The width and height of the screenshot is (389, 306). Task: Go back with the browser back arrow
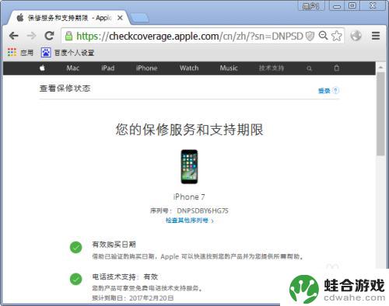[x=14, y=36]
